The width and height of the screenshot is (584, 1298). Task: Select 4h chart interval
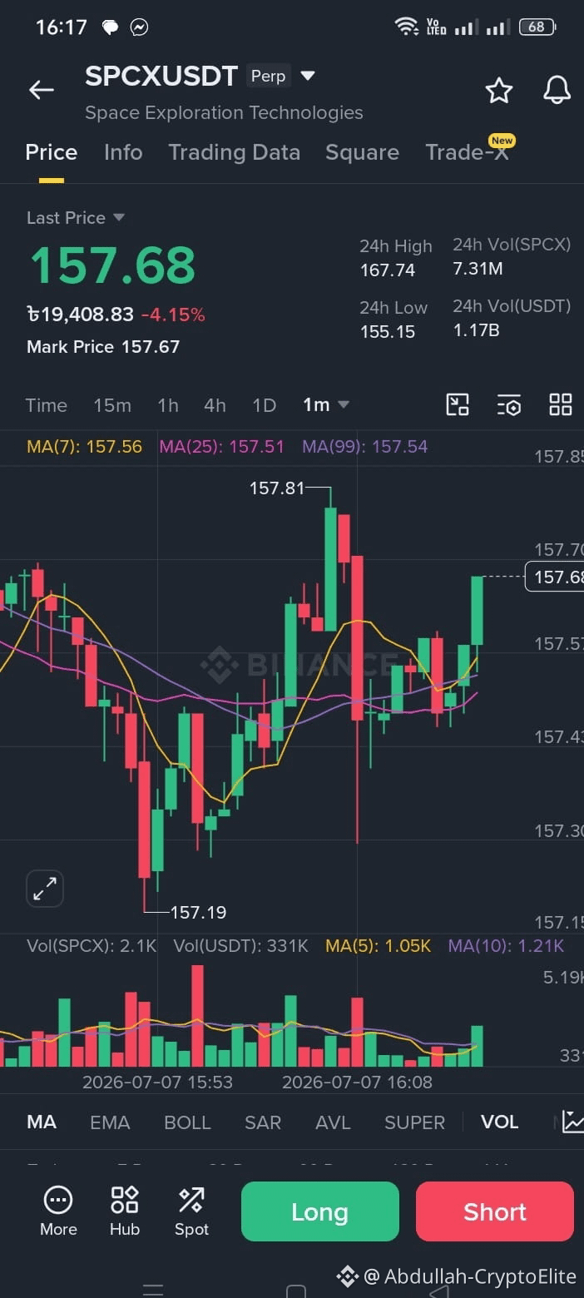215,405
